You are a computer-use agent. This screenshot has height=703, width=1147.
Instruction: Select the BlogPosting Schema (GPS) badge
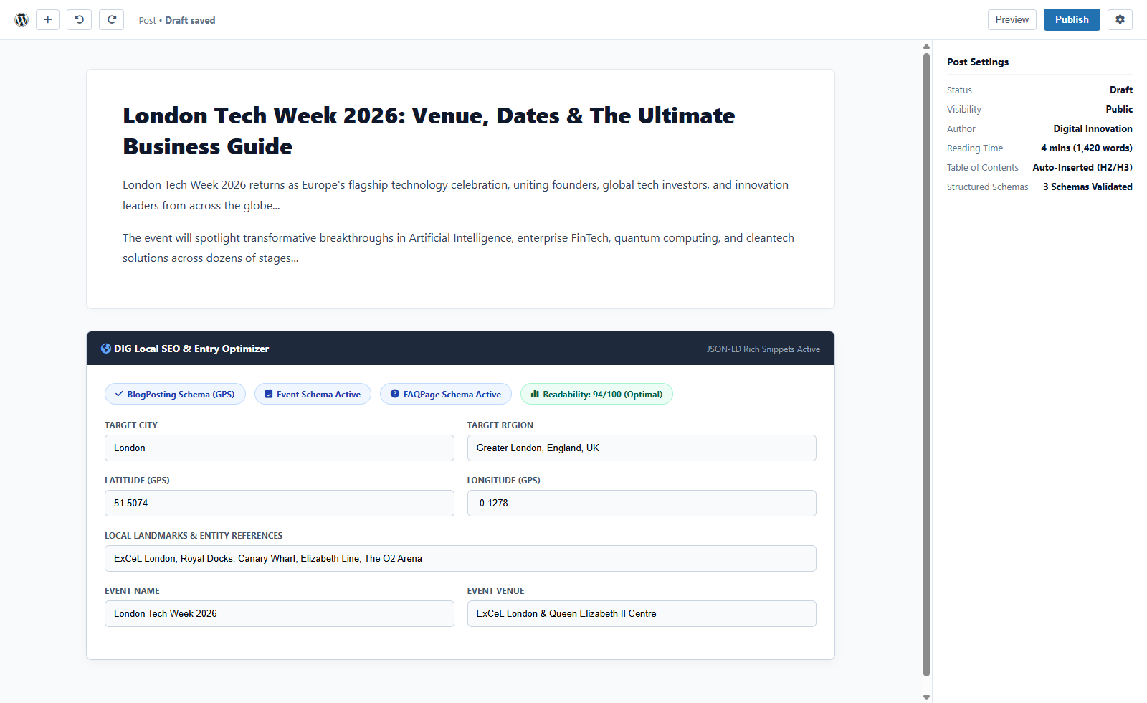(x=175, y=394)
